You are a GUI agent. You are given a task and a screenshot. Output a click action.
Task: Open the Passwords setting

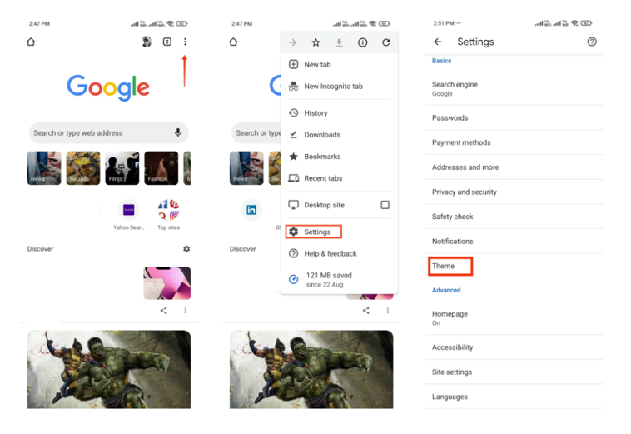[514, 118]
